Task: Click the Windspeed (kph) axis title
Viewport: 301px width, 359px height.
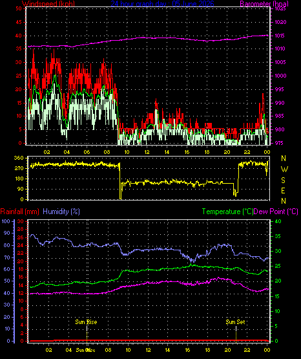Action: pos(48,3)
